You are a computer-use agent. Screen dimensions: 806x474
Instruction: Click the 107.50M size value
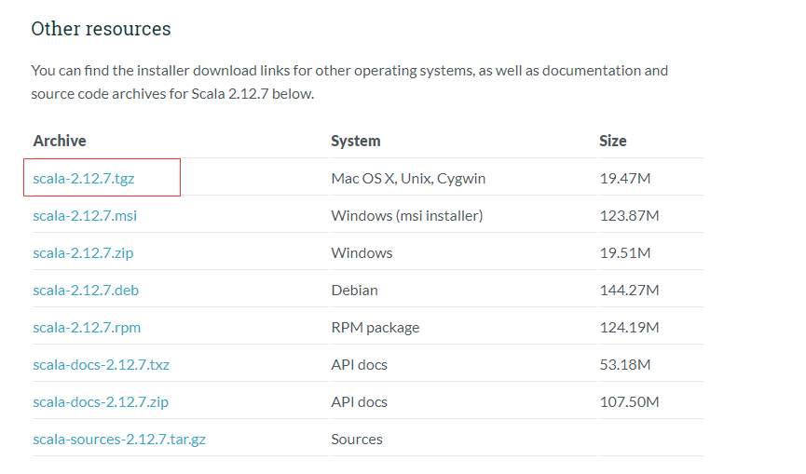click(629, 401)
